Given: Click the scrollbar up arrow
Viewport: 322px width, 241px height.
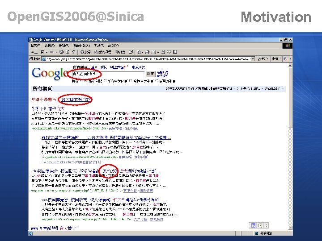Looking at the screenshot, I should click(290, 65).
